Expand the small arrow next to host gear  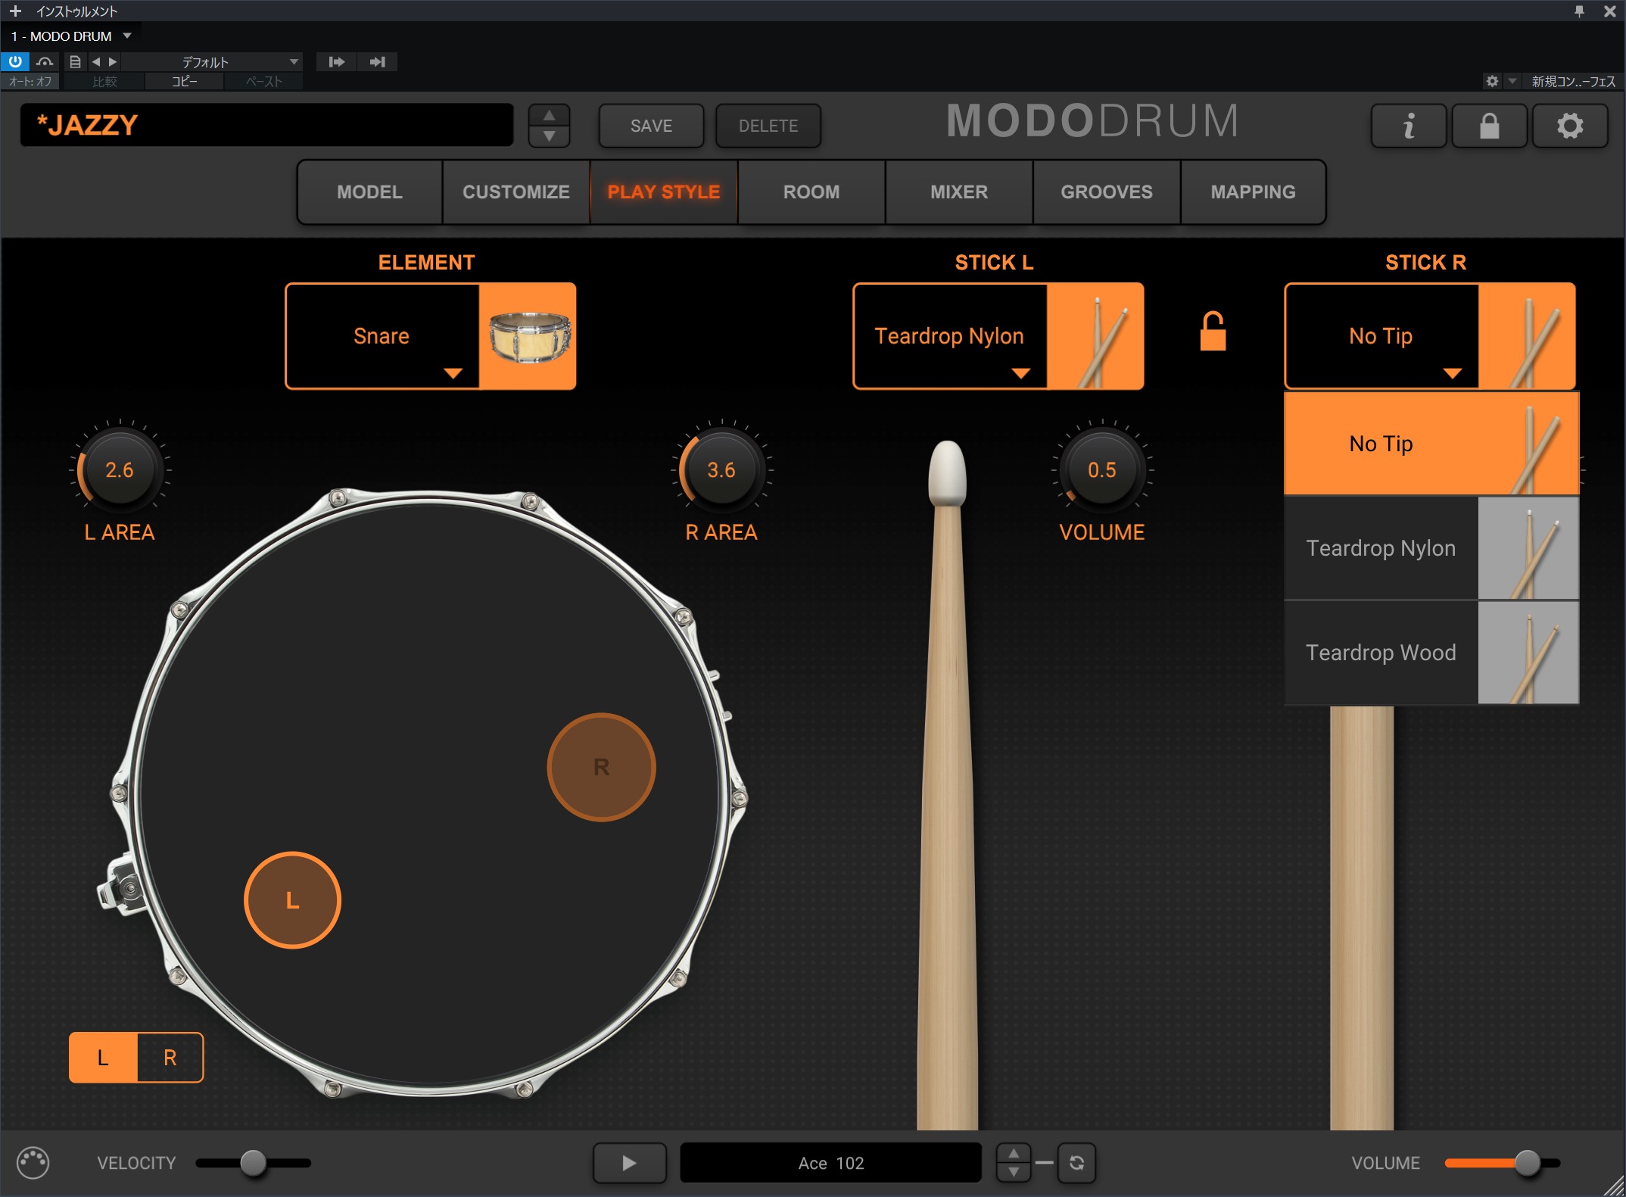pyautogui.click(x=1512, y=81)
